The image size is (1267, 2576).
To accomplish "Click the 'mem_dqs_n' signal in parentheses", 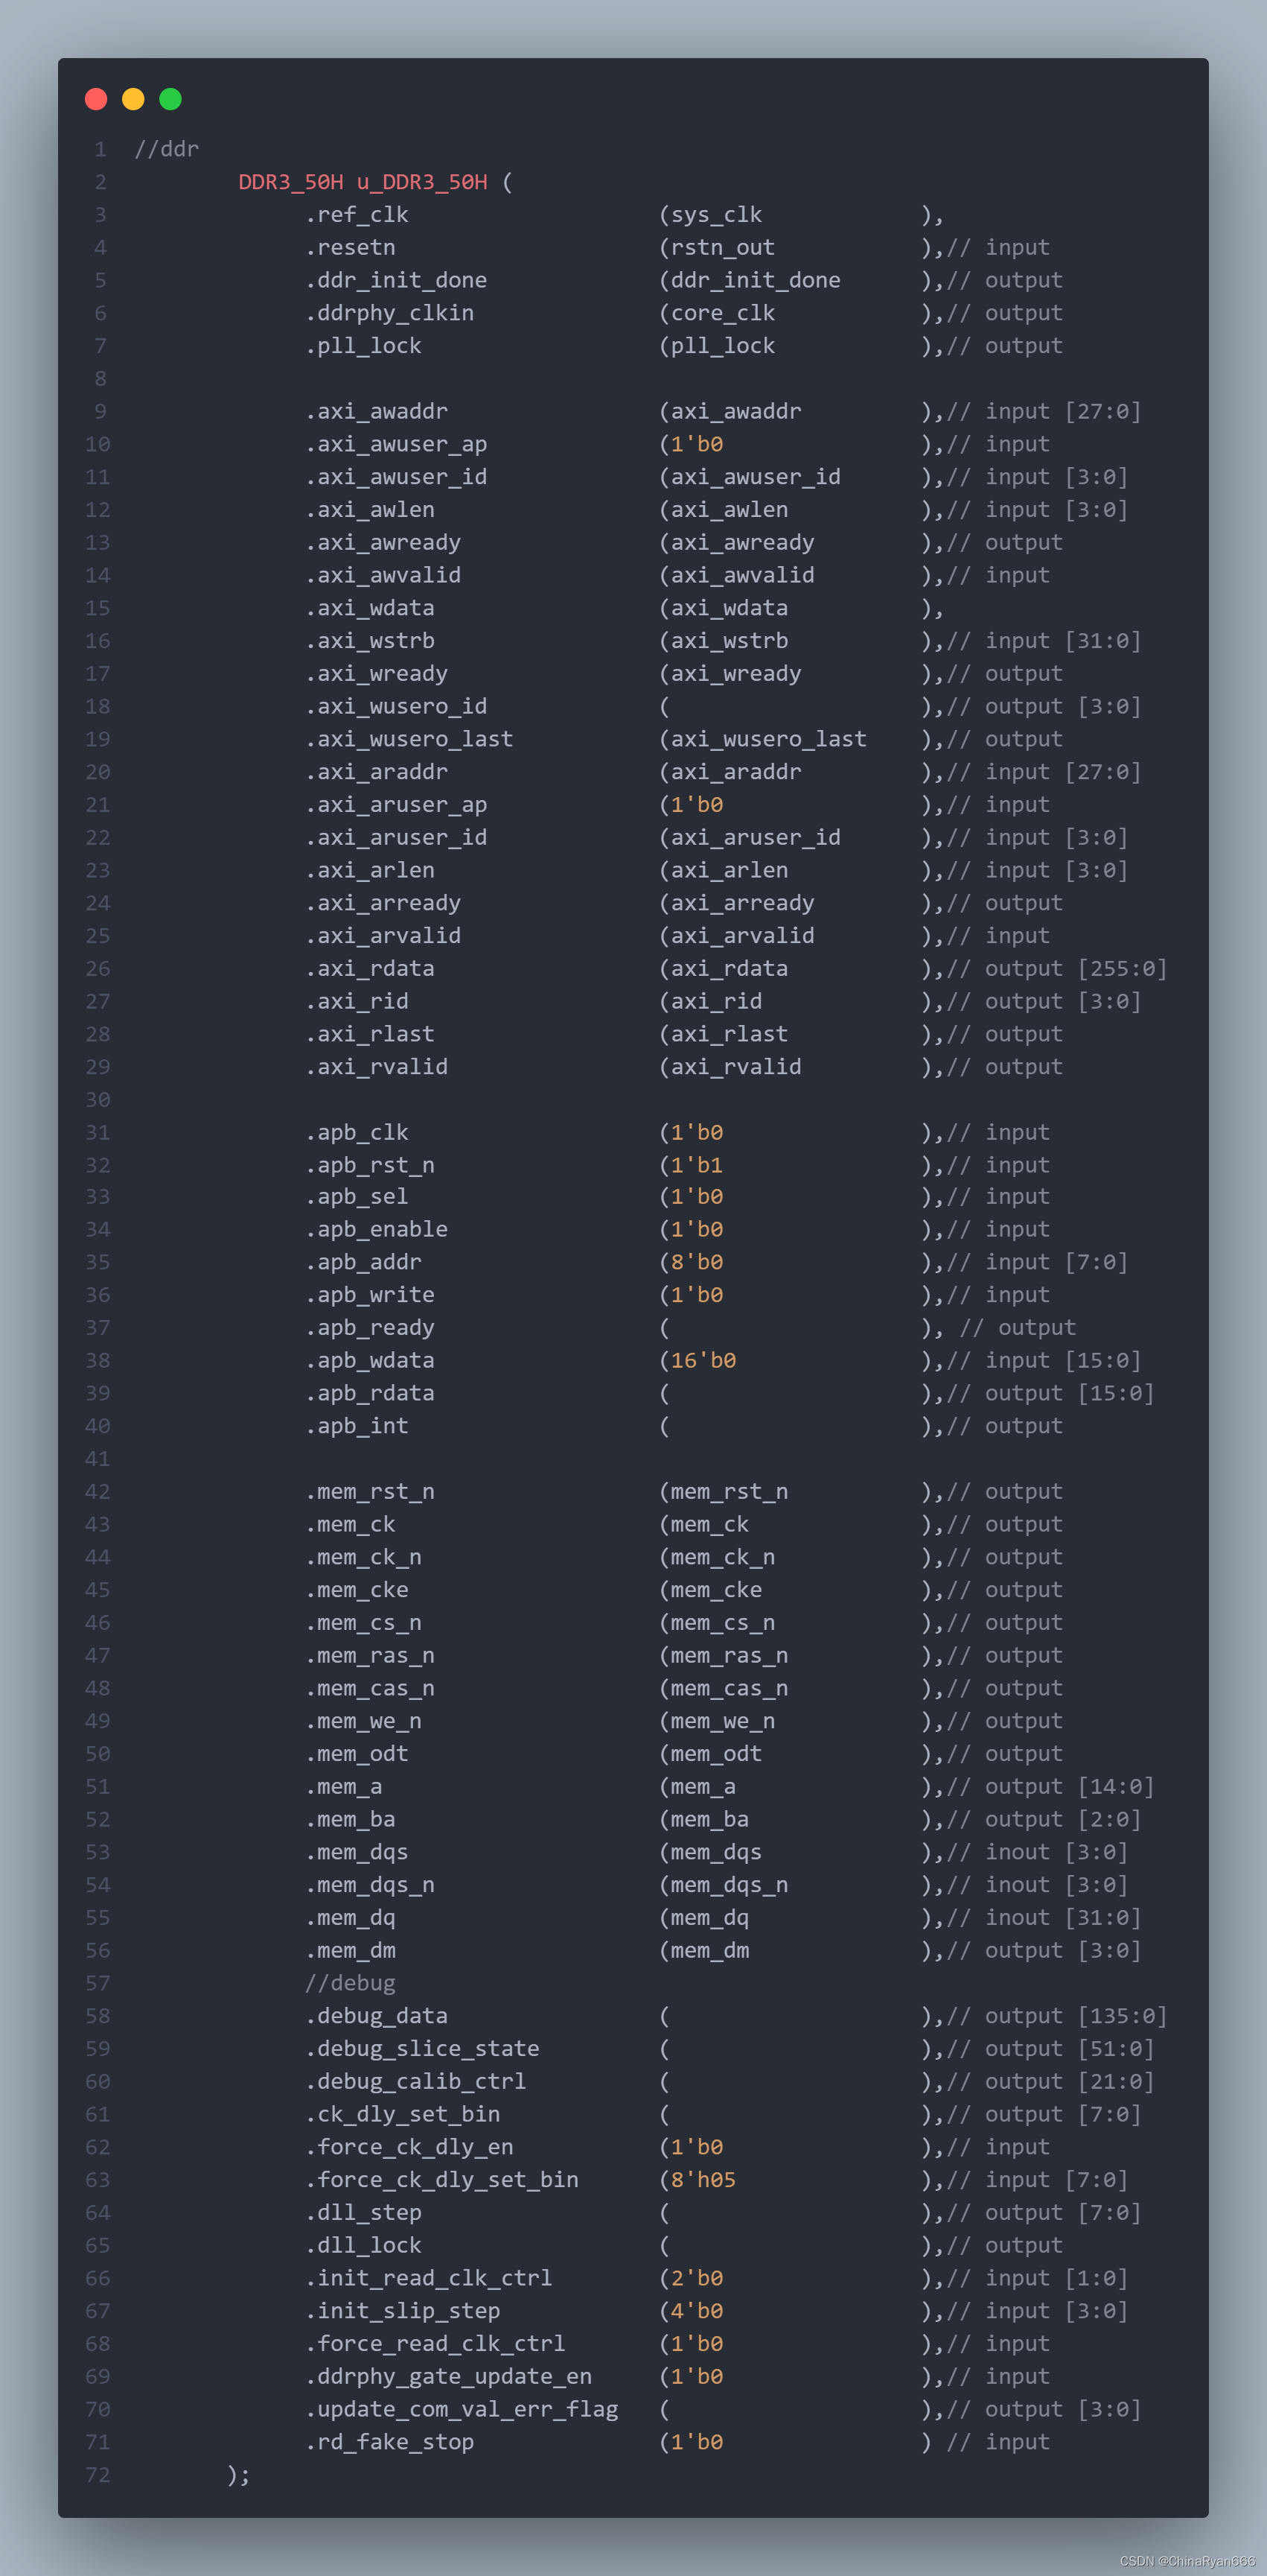I will [730, 1886].
